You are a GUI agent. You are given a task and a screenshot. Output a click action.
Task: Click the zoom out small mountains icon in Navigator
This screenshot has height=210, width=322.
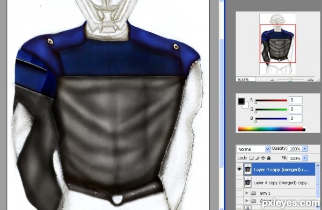(x=272, y=80)
